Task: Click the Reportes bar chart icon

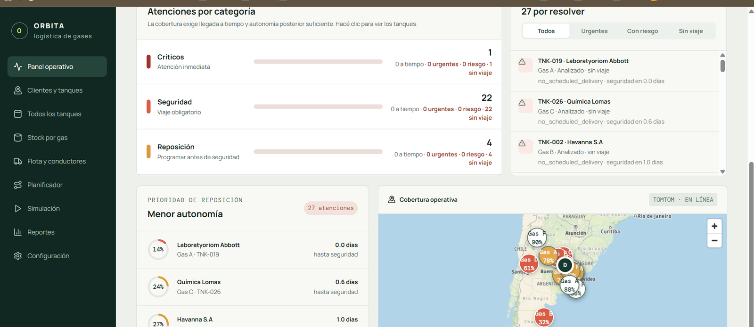Action: click(x=18, y=232)
